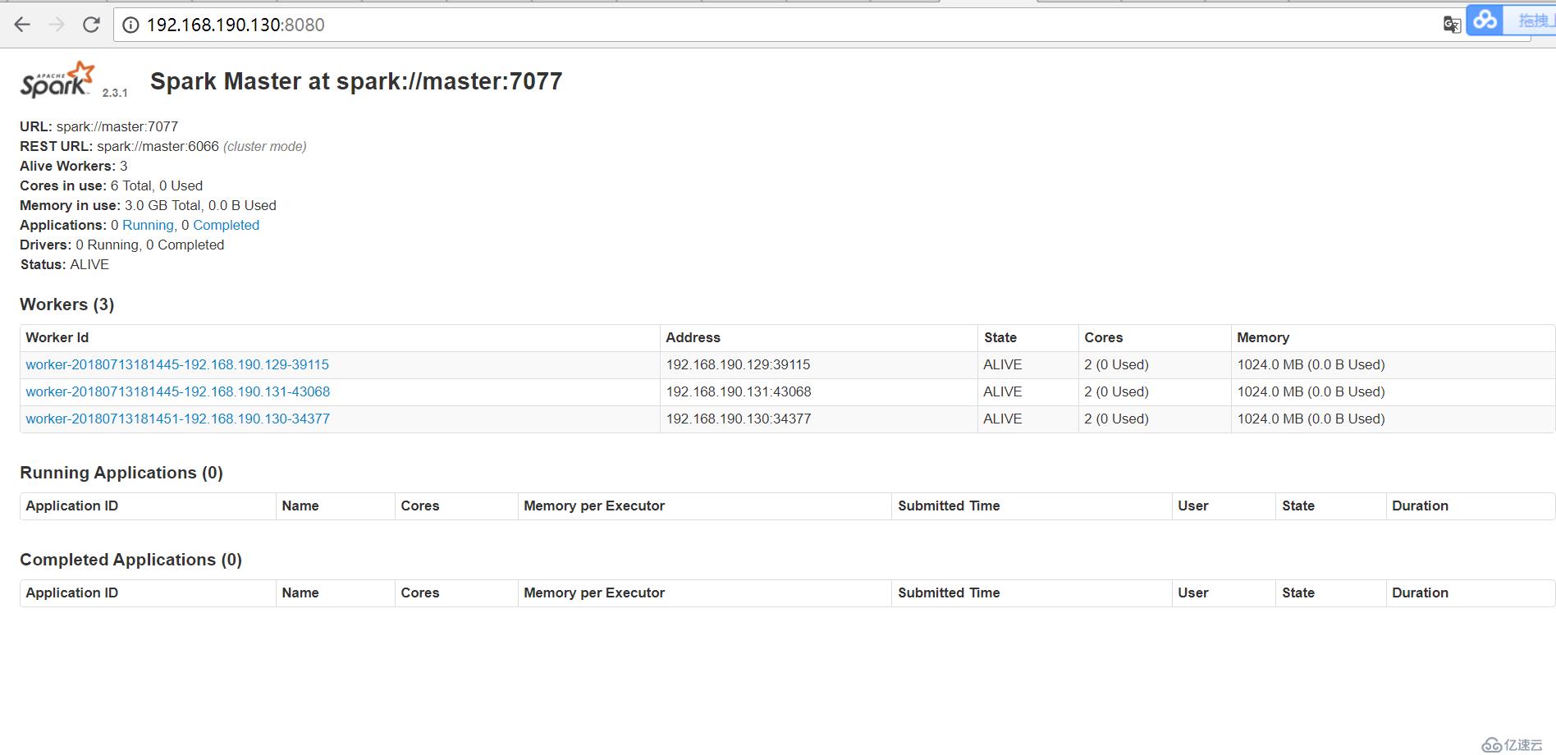Viewport: 1556px width, 755px height.
Task: View site info icon in address bar
Action: coord(130,25)
